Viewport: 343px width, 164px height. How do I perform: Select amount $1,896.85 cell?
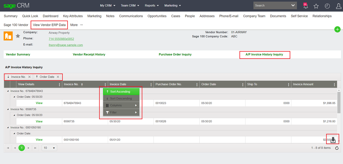[314, 103]
